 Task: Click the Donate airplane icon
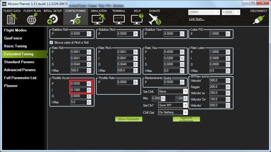click(155, 19)
